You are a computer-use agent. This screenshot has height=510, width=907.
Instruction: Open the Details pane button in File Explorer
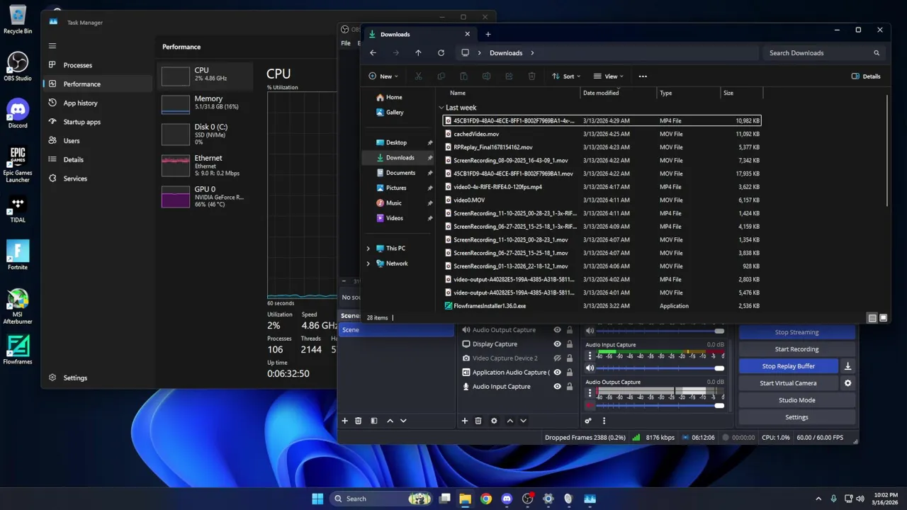coord(866,76)
